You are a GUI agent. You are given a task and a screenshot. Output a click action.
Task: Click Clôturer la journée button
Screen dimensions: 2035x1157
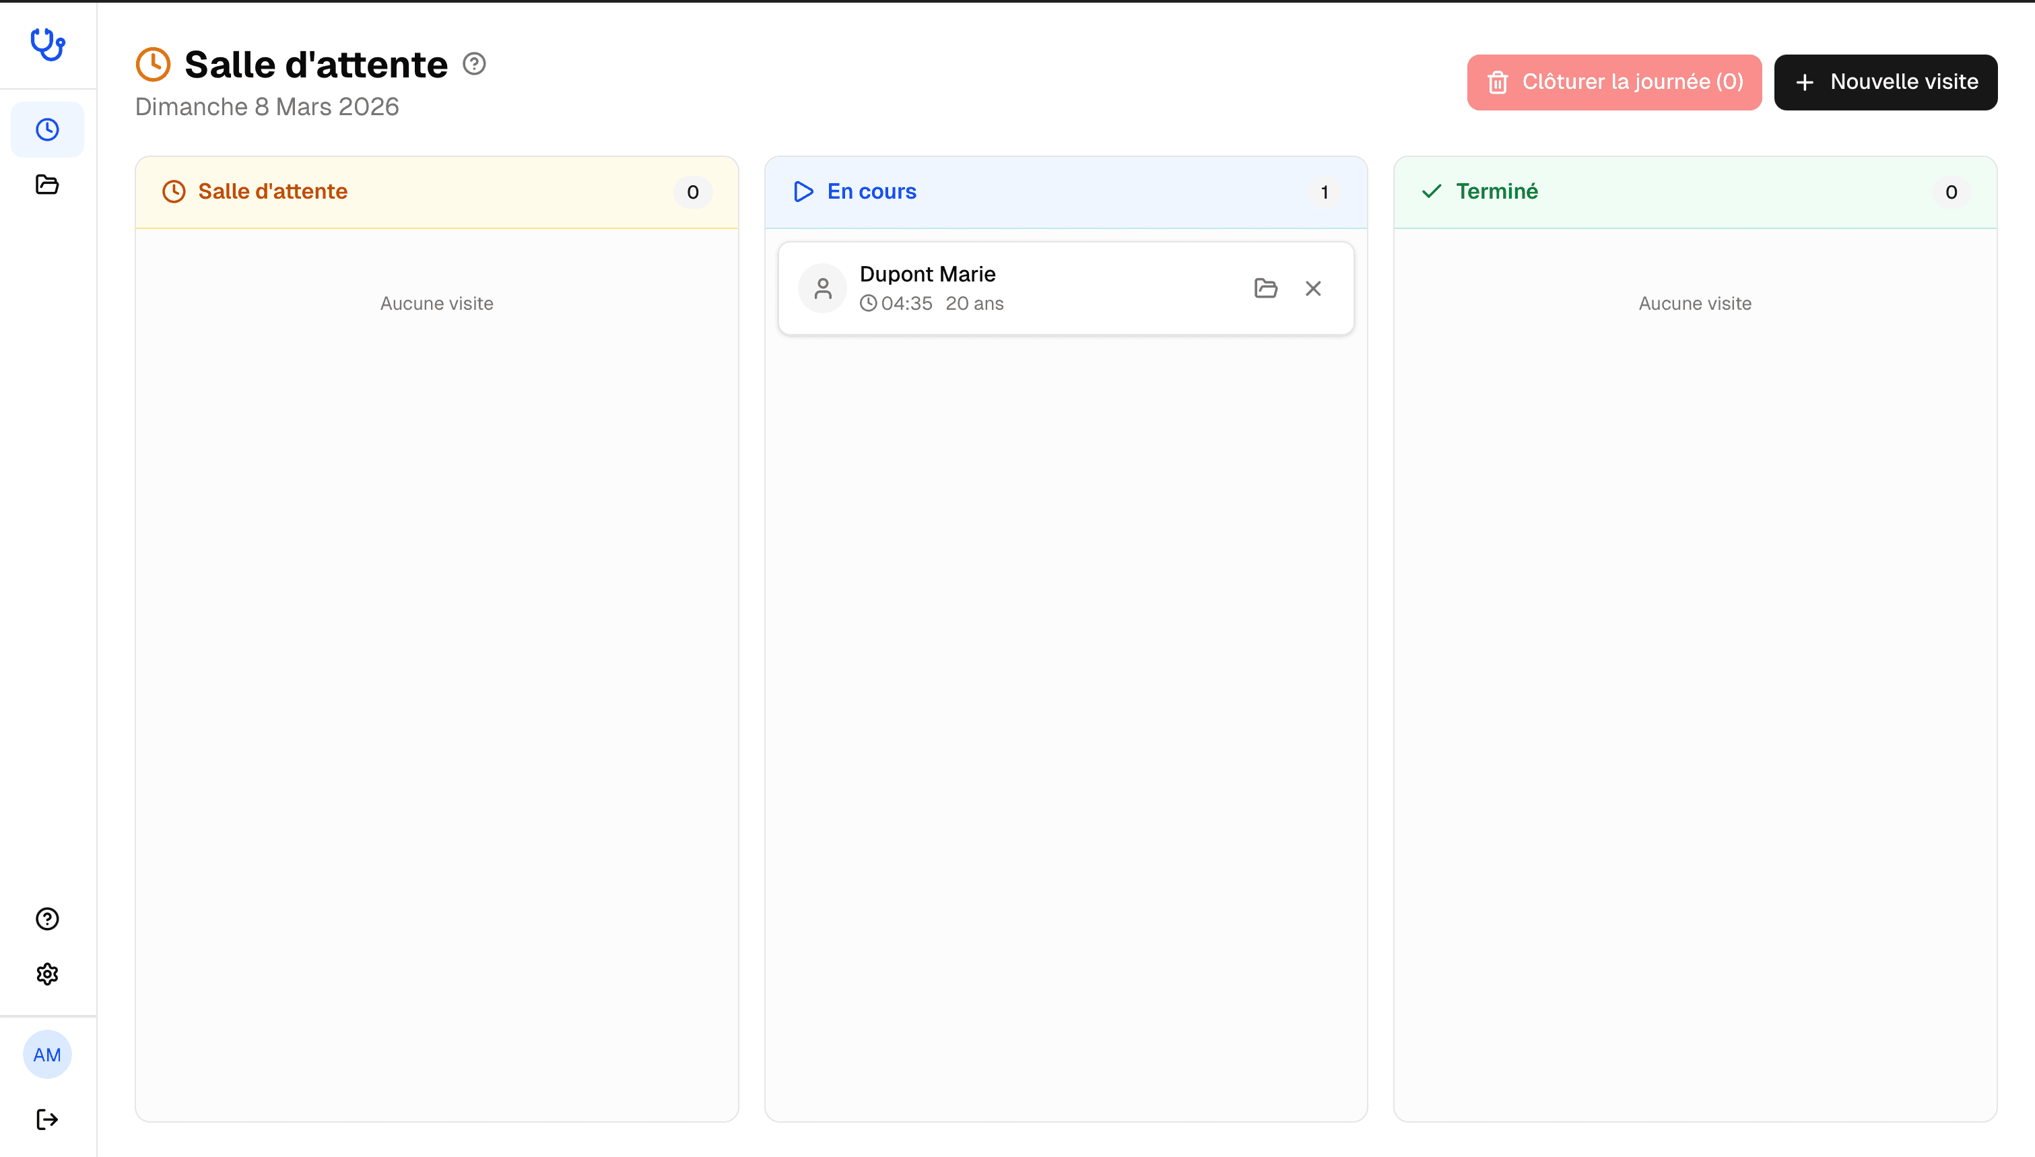point(1614,82)
